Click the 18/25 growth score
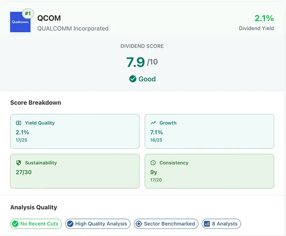Viewport: 286px width, 236px height. [156, 140]
